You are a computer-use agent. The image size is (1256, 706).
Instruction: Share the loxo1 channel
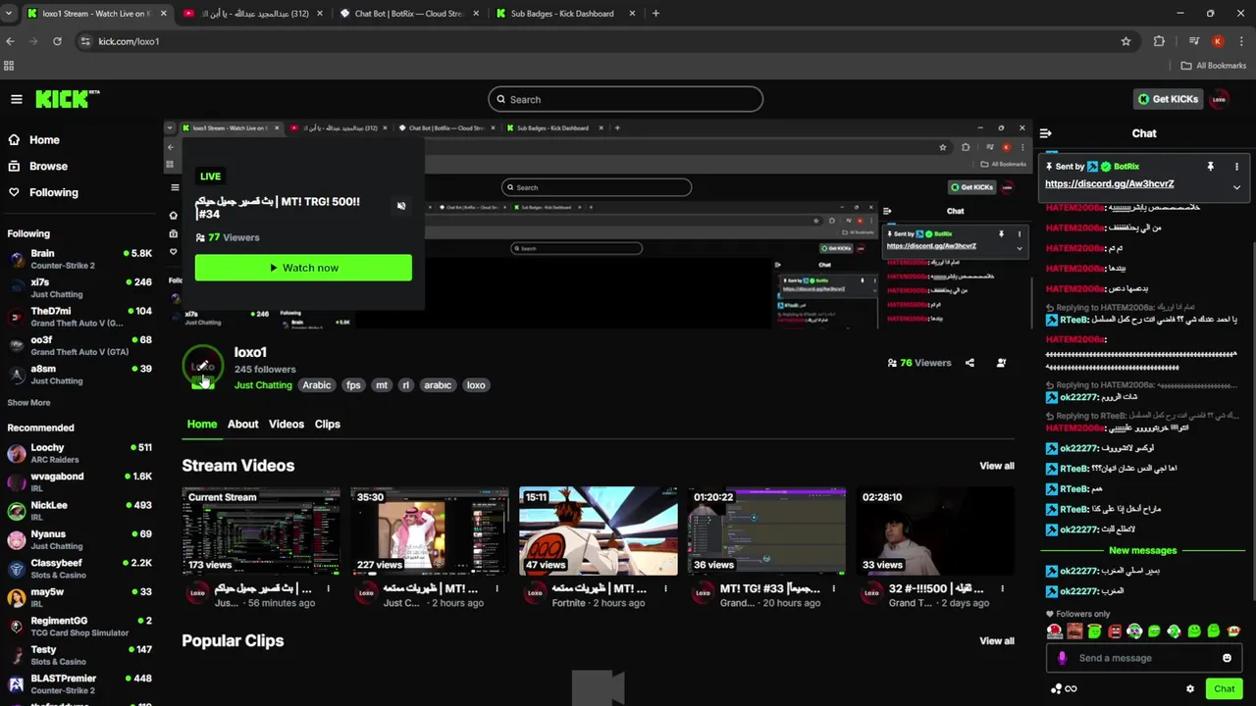point(969,363)
